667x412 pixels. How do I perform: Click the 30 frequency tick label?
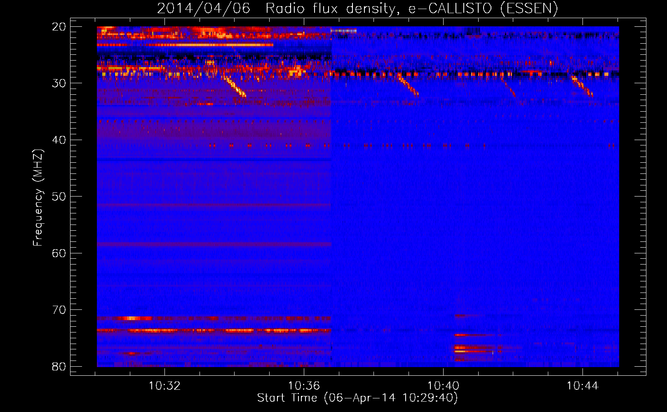tap(59, 83)
